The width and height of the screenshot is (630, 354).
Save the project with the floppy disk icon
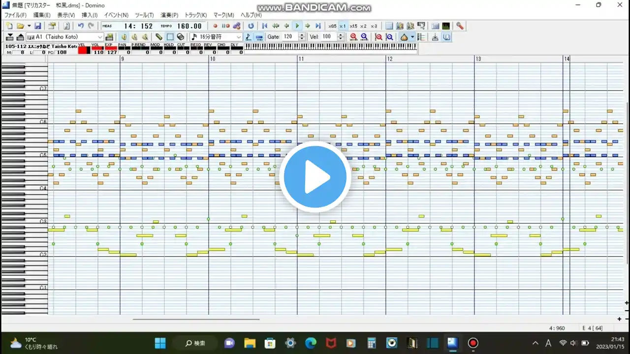38,26
